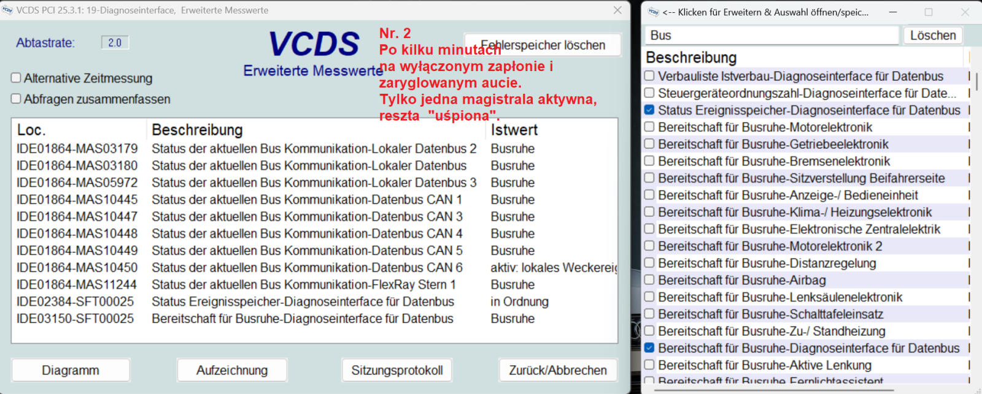The width and height of the screenshot is (982, 394).
Task: Enable Abfragen zusammenfassen checkbox
Action: (16, 99)
